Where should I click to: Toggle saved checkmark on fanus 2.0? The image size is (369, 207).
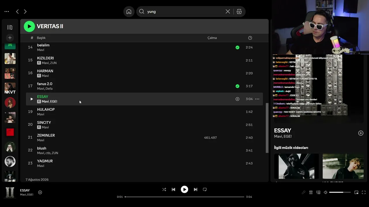point(237,86)
